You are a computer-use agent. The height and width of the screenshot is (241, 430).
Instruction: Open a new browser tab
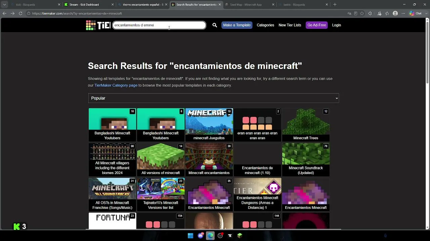click(x=335, y=5)
